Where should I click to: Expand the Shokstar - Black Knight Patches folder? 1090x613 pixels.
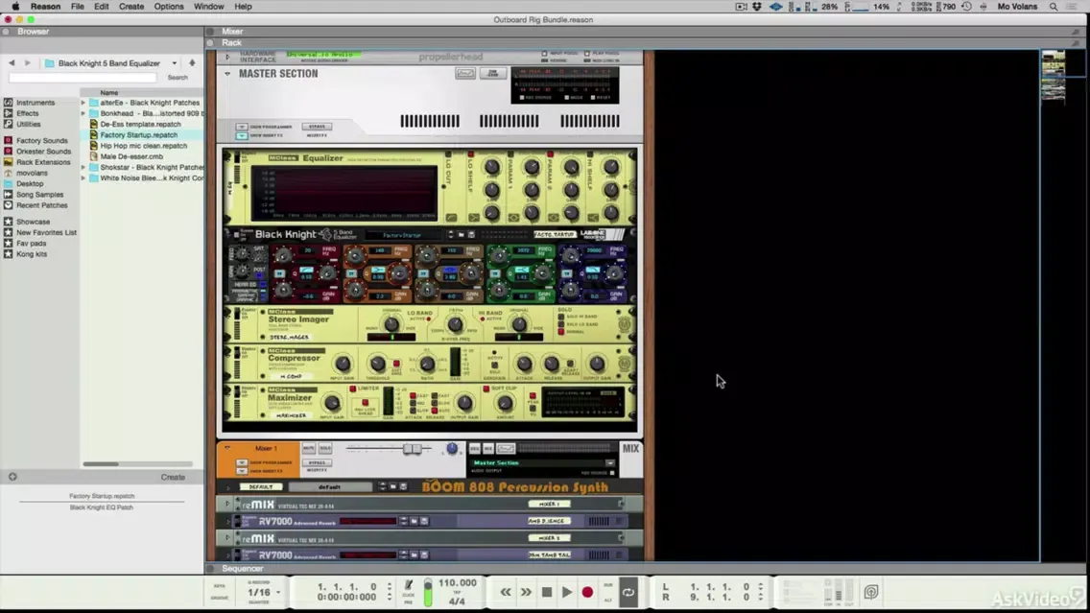pos(83,168)
